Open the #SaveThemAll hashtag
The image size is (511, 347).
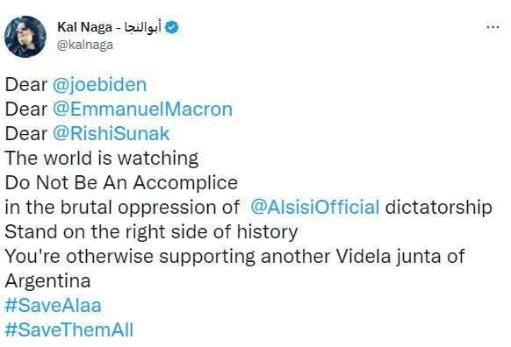pos(69,330)
